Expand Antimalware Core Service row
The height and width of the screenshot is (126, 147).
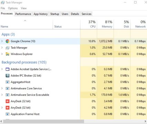[2, 88]
